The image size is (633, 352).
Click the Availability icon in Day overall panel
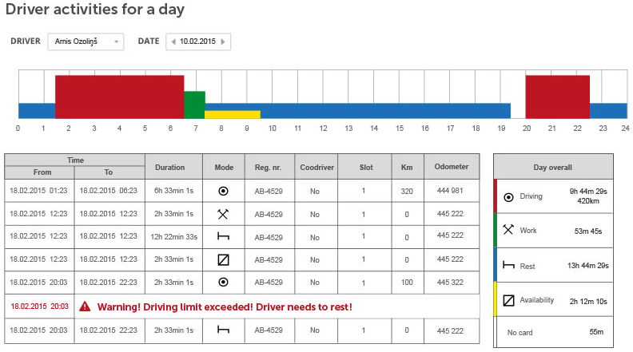click(x=508, y=301)
